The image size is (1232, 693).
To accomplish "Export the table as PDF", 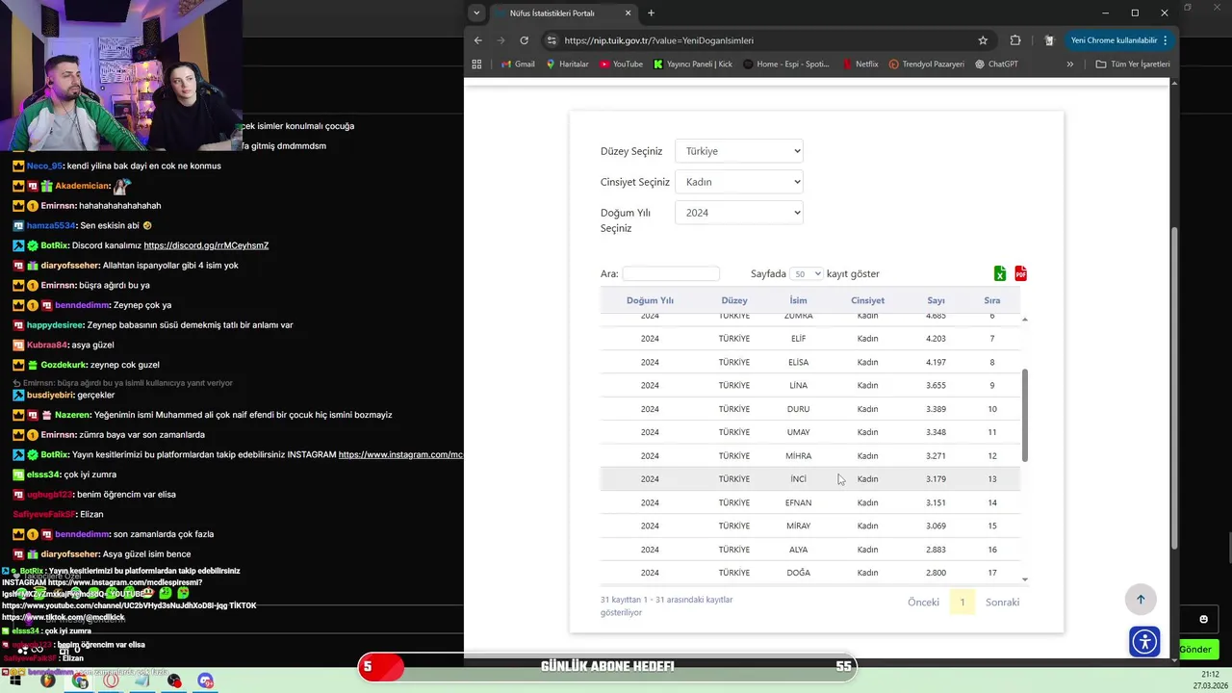I will (x=1021, y=274).
